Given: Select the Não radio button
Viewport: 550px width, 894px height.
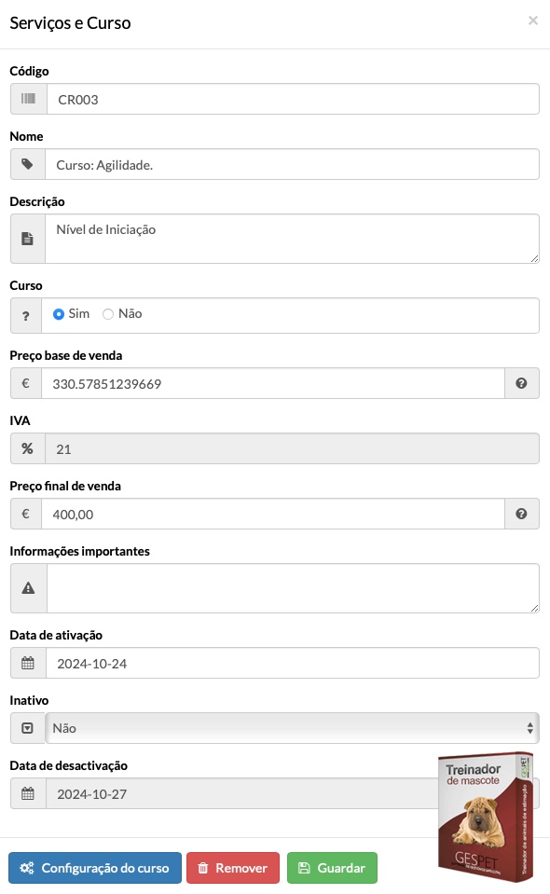Looking at the screenshot, I should 108,314.
